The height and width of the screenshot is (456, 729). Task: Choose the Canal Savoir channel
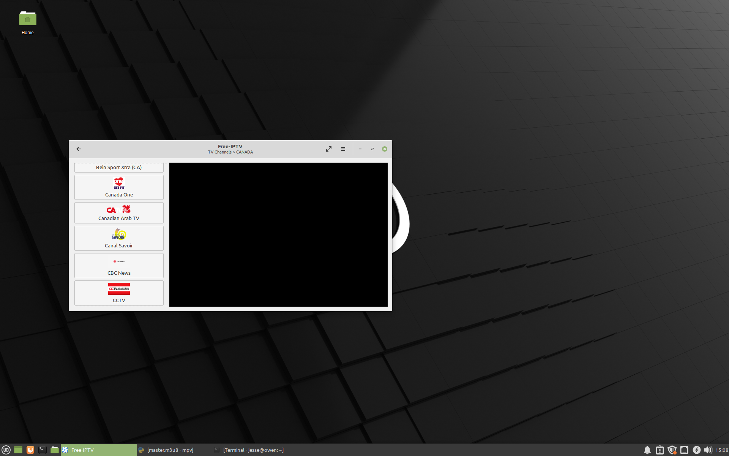(119, 238)
